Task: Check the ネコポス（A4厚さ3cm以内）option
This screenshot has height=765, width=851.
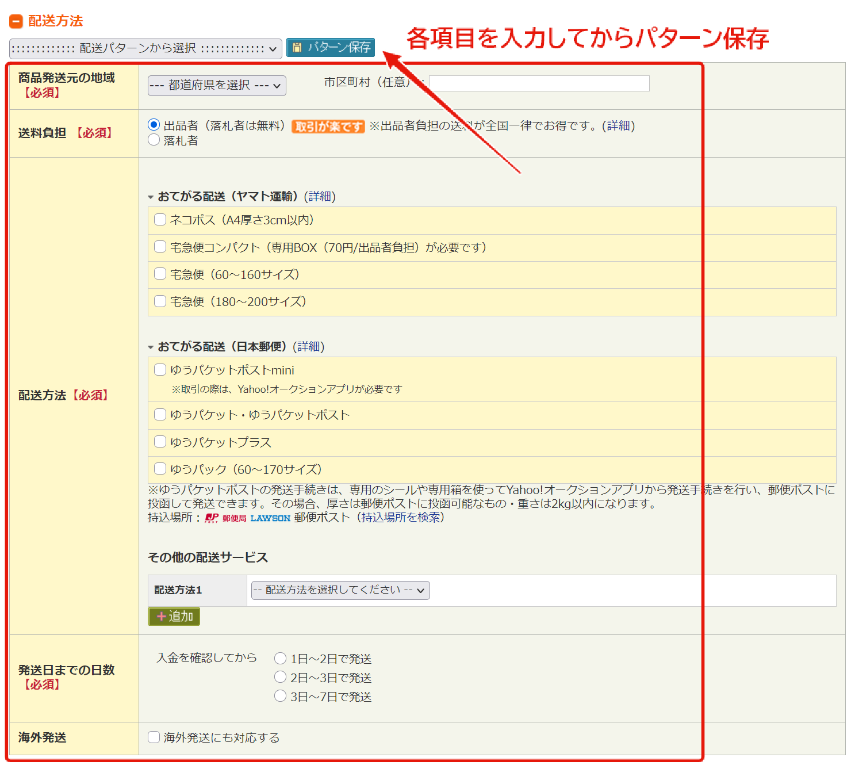Action: tap(160, 220)
